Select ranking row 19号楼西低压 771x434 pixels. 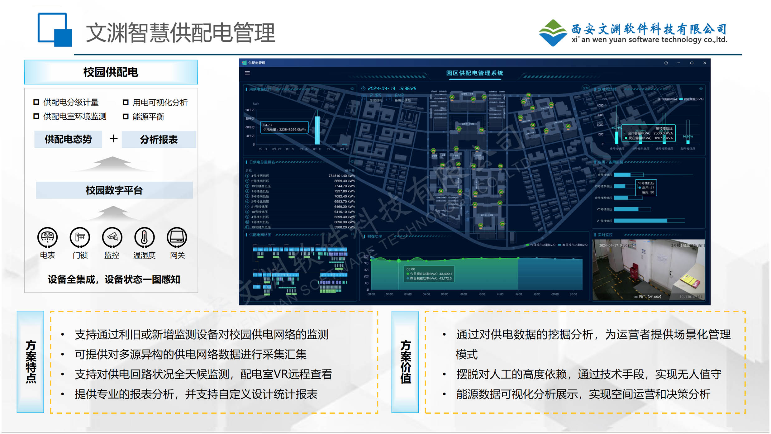point(300,186)
